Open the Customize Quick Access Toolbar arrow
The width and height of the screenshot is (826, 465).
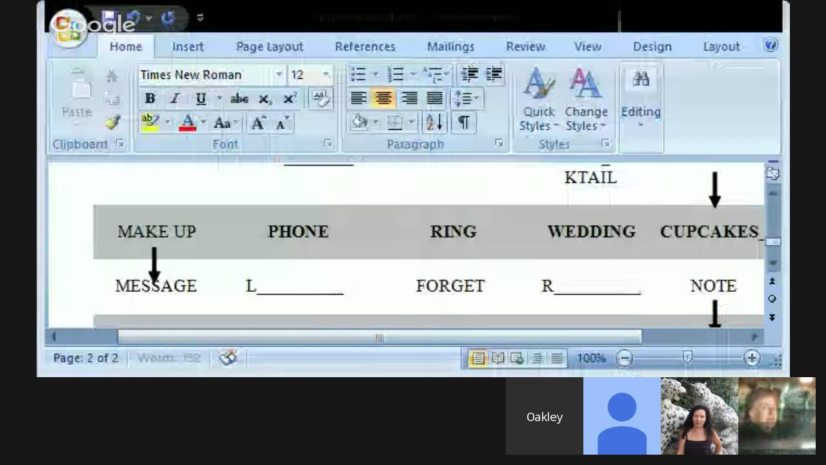tap(200, 18)
